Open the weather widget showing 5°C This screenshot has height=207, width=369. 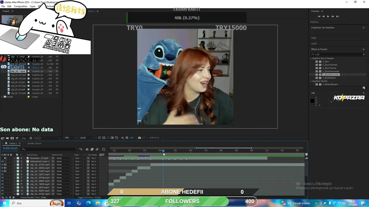coord(296,203)
